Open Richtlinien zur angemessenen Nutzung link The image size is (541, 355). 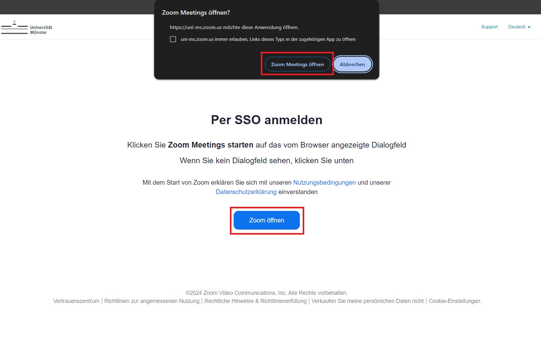point(152,301)
